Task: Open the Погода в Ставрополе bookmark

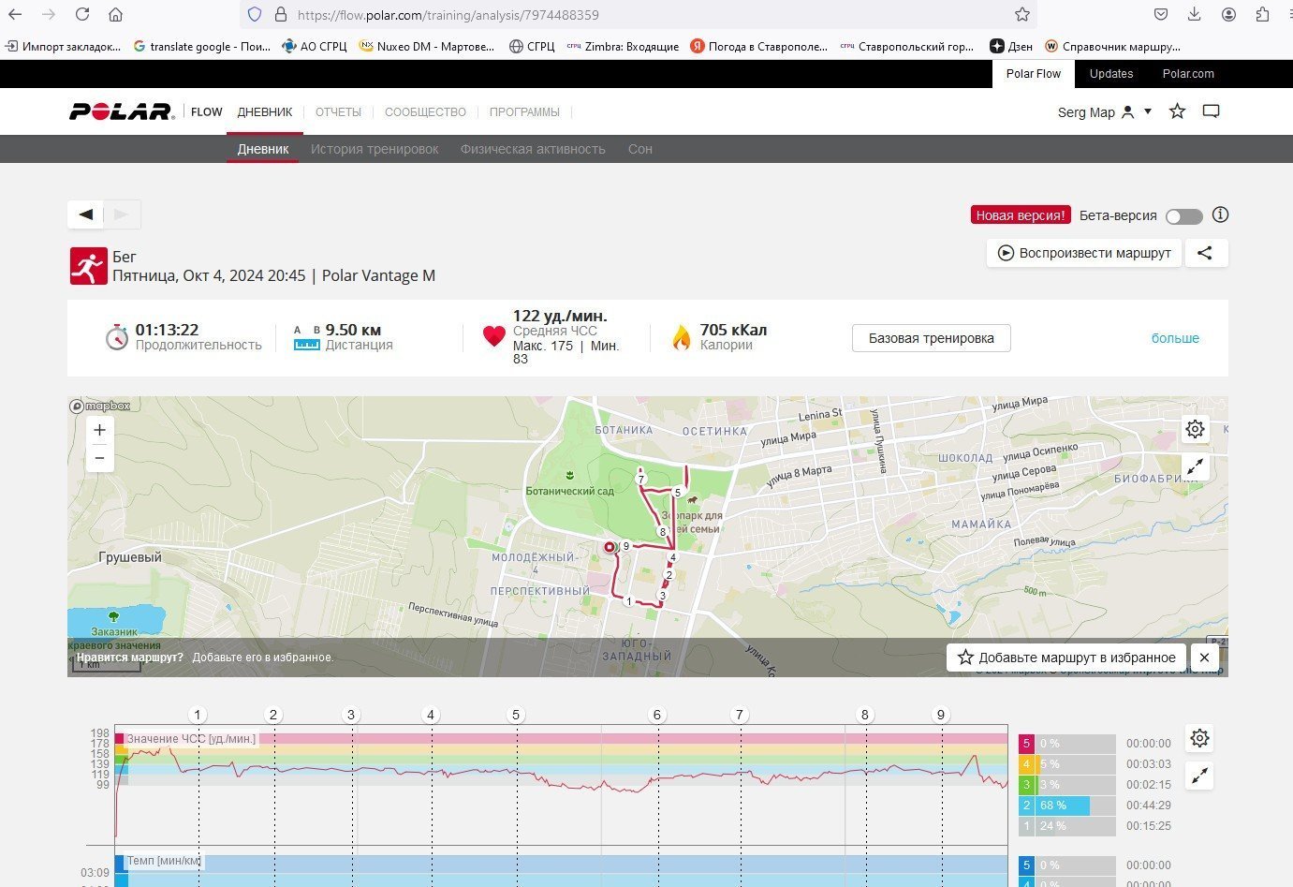Action: click(759, 46)
